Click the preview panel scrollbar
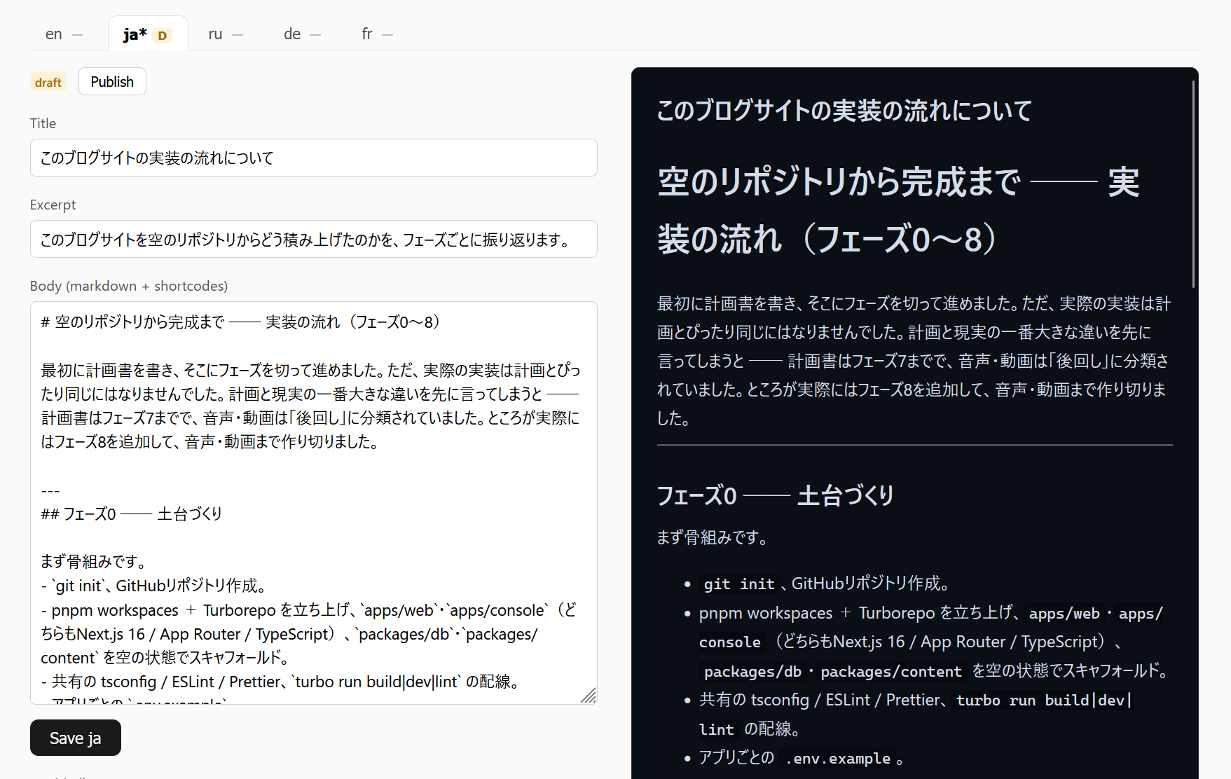 (x=1193, y=184)
